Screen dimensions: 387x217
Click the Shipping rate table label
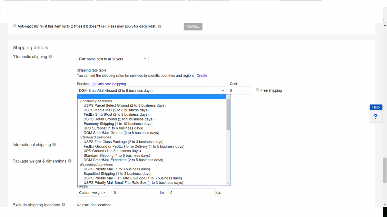pyautogui.click(x=92, y=70)
